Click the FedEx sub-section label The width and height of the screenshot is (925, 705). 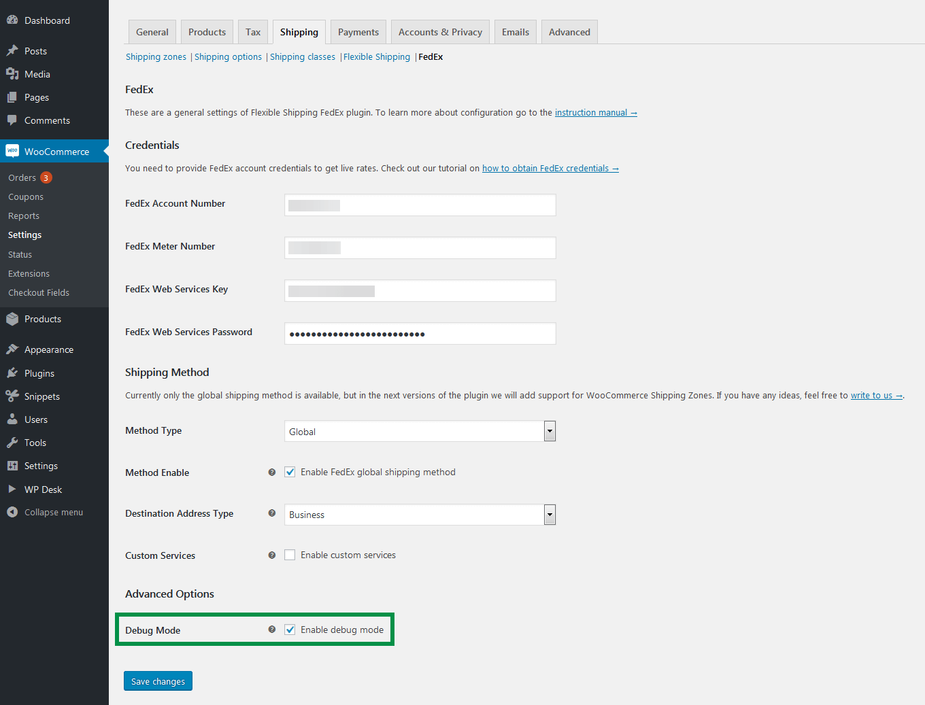[431, 56]
